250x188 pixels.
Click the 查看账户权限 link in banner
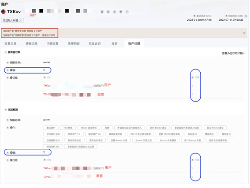click(49, 35)
